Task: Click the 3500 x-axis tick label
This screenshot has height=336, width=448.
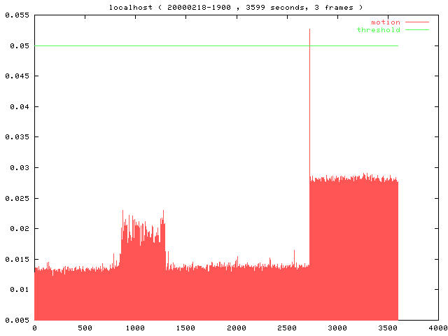Action: (x=388, y=328)
